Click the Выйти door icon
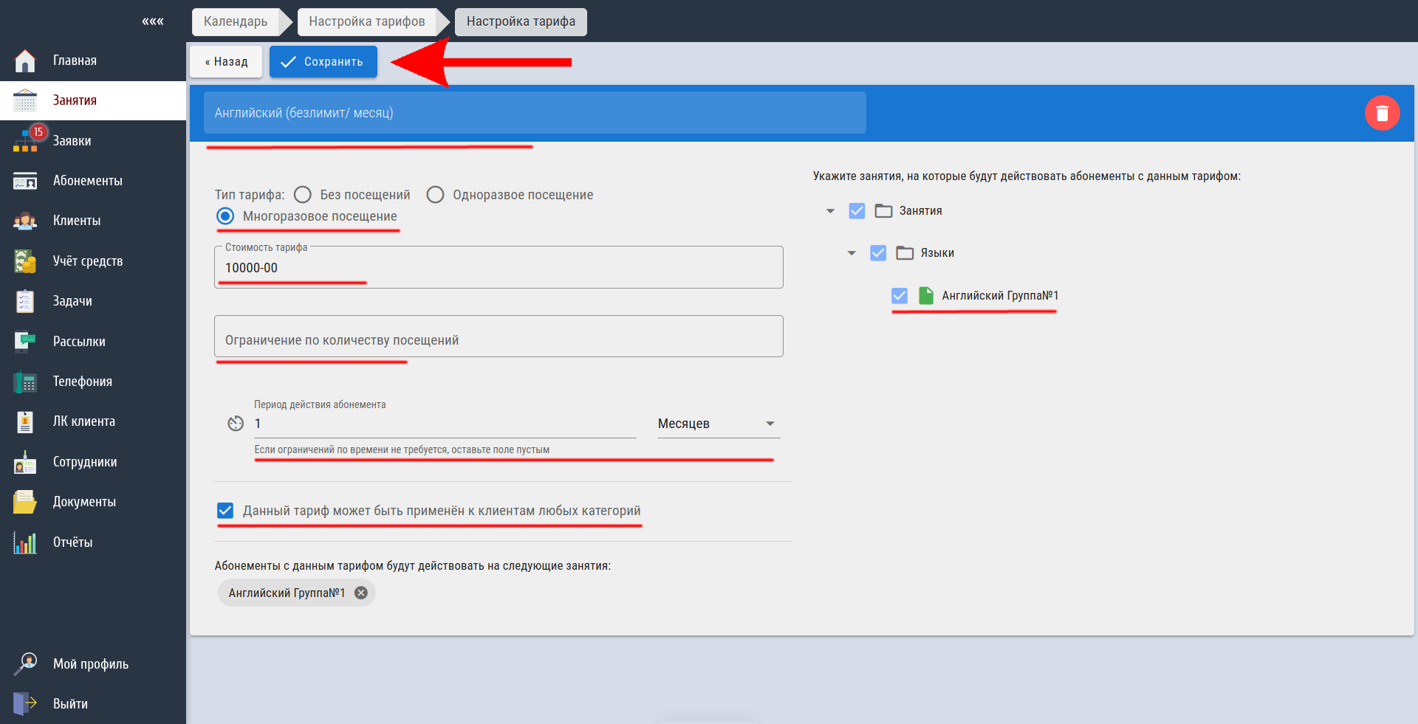This screenshot has width=1418, height=724. point(25,704)
